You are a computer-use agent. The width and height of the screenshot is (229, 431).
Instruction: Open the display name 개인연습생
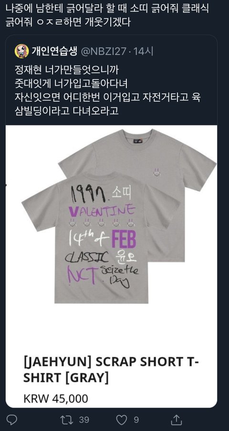pyautogui.click(x=54, y=51)
